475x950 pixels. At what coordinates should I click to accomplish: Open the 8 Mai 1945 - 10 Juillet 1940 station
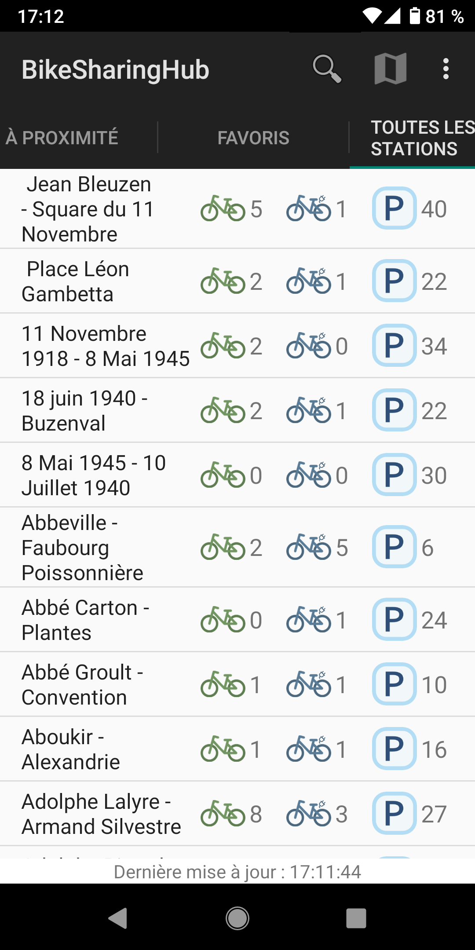coord(94,475)
